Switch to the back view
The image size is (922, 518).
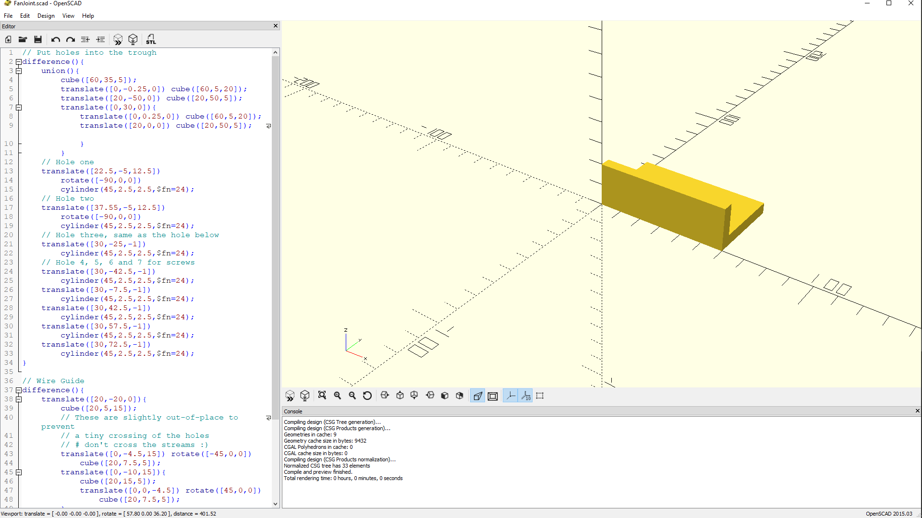point(460,396)
